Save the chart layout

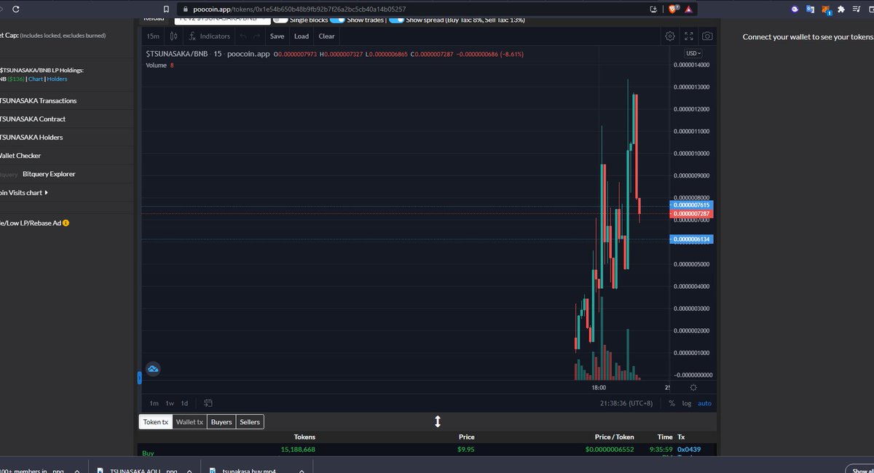click(x=277, y=36)
